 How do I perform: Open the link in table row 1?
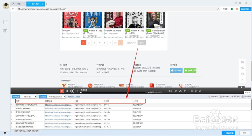pos(58,105)
